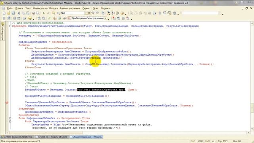The image size is (254, 143).
Task: Open the Сервис menu
Action: click(86, 8)
